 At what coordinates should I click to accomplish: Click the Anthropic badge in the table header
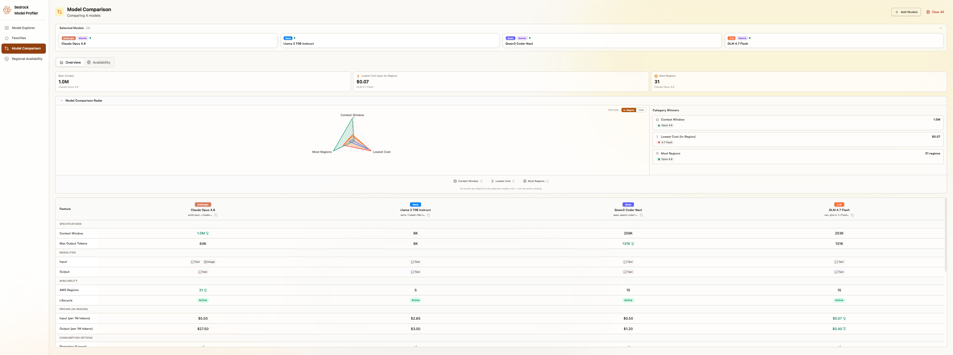pos(203,205)
